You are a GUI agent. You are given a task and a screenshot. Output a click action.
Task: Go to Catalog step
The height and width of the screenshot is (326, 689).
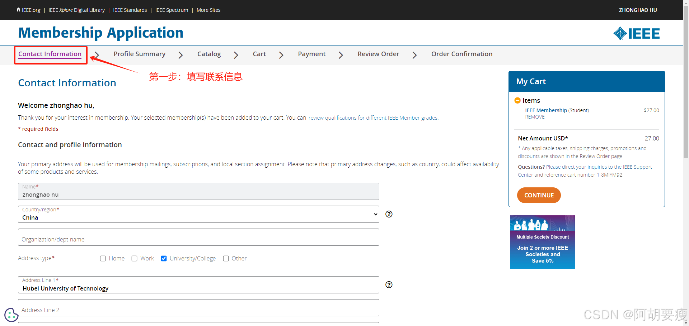pos(209,54)
